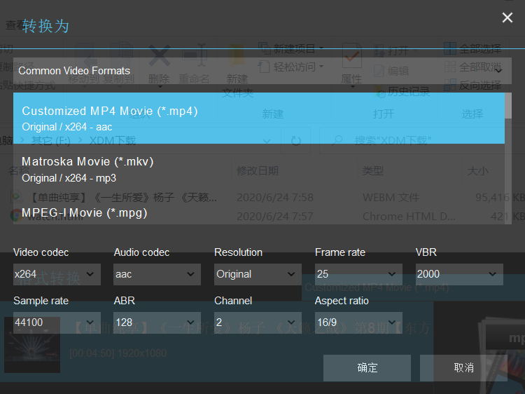Click 历史记录 in Explorer ribbon
Image resolution: width=525 pixels, height=394 pixels.
tap(402, 91)
